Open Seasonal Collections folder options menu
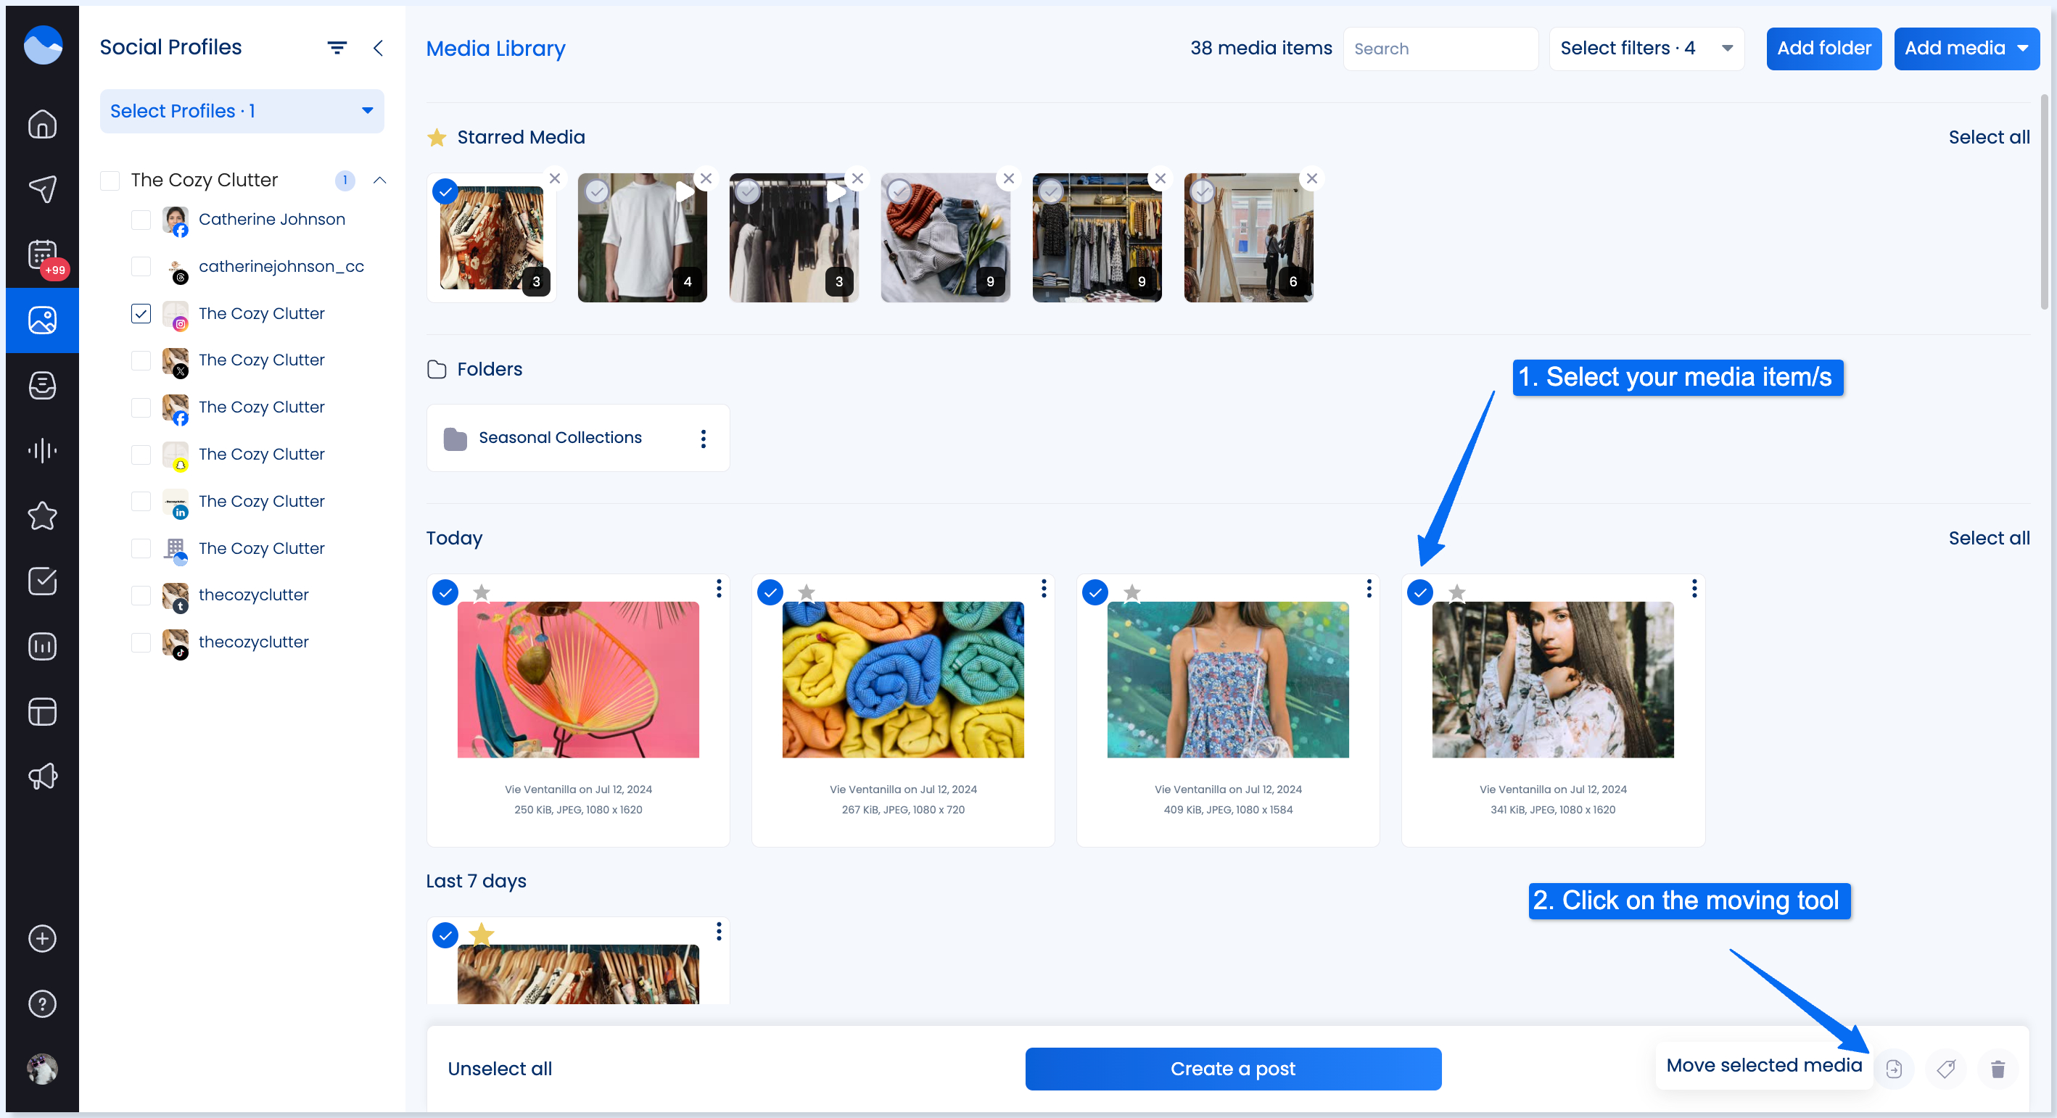Image resolution: width=2057 pixels, height=1118 pixels. [703, 438]
